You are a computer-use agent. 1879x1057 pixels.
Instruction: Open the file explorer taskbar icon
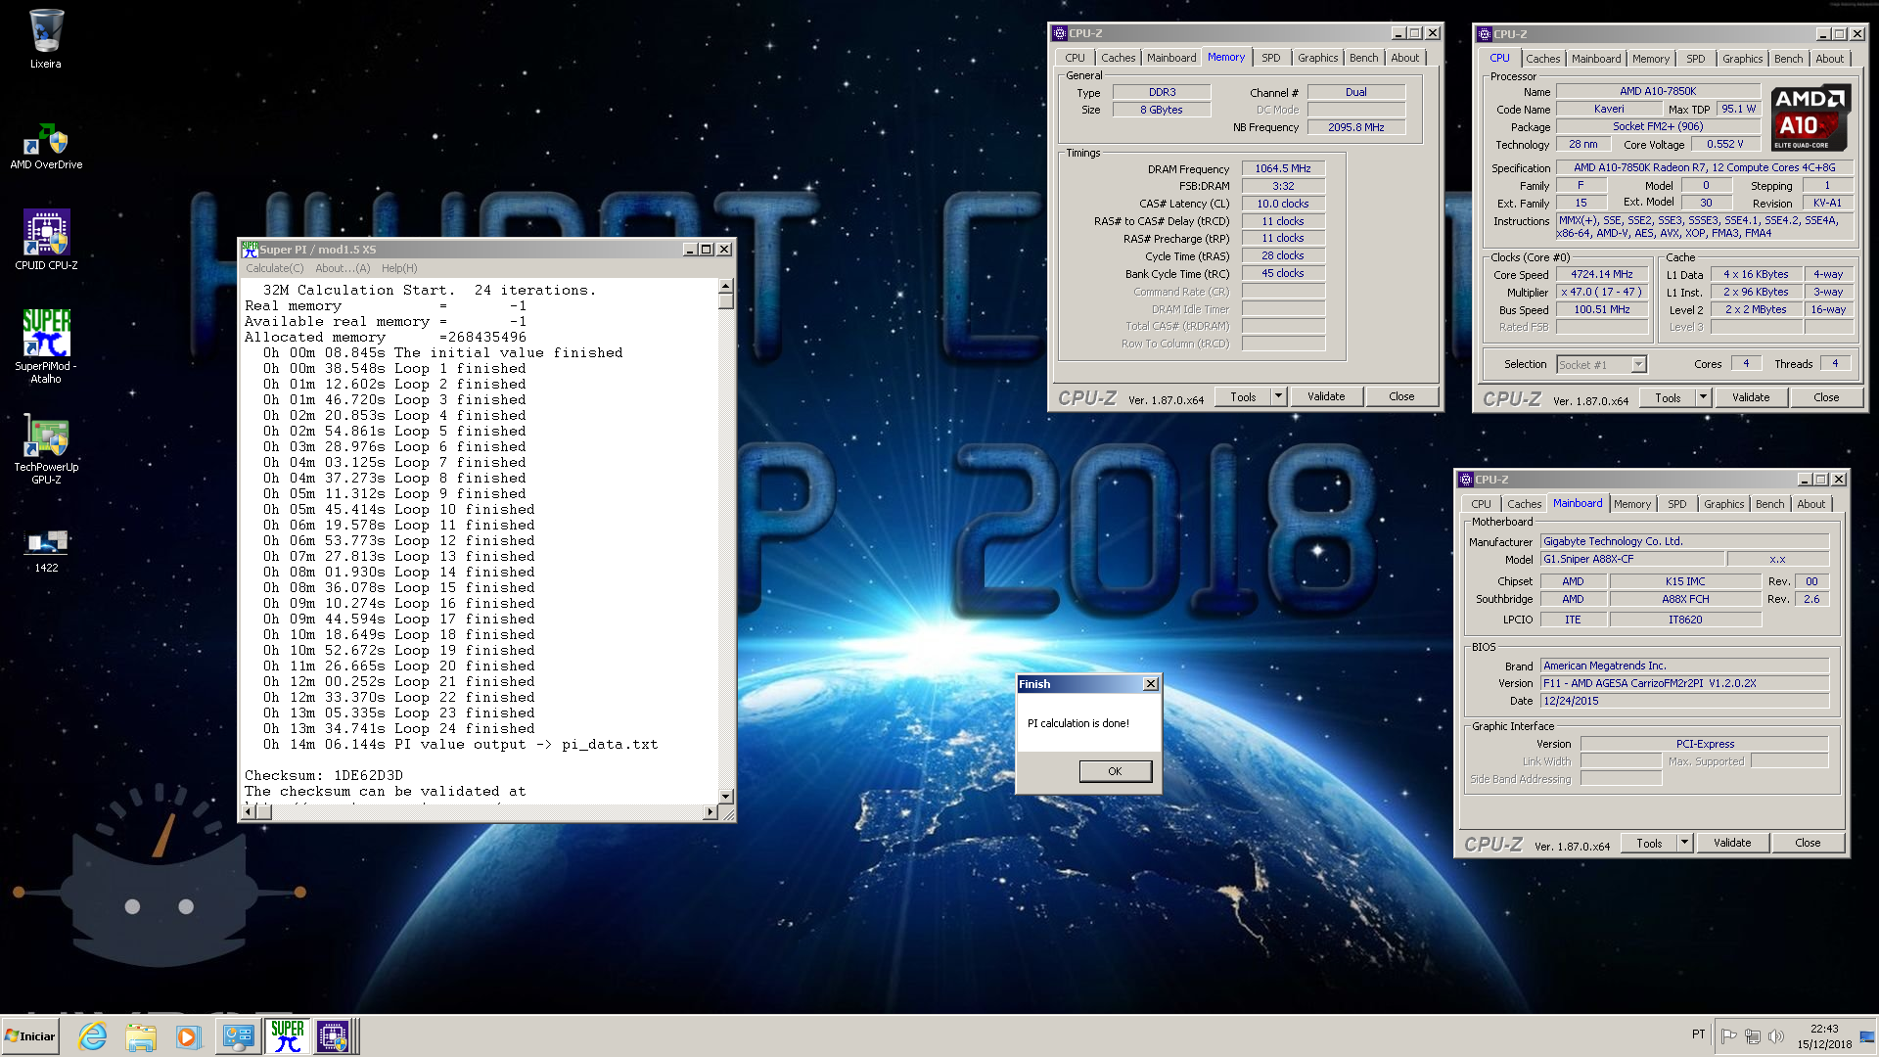point(141,1036)
